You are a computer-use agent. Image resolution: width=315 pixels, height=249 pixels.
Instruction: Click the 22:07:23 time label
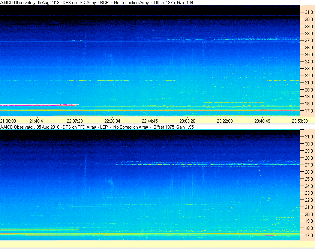[75, 121]
